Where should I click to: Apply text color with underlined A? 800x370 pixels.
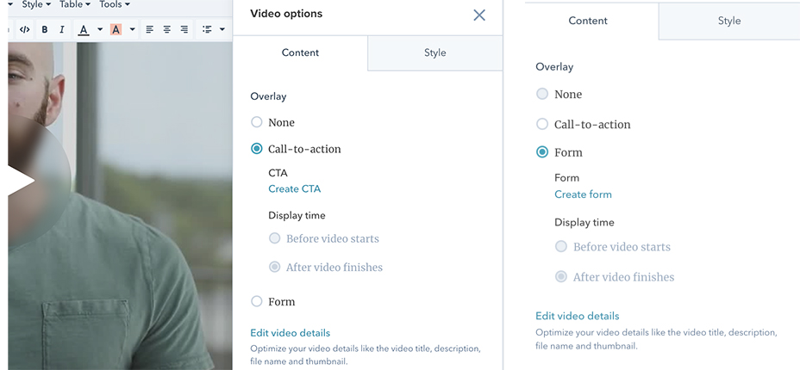tap(84, 29)
